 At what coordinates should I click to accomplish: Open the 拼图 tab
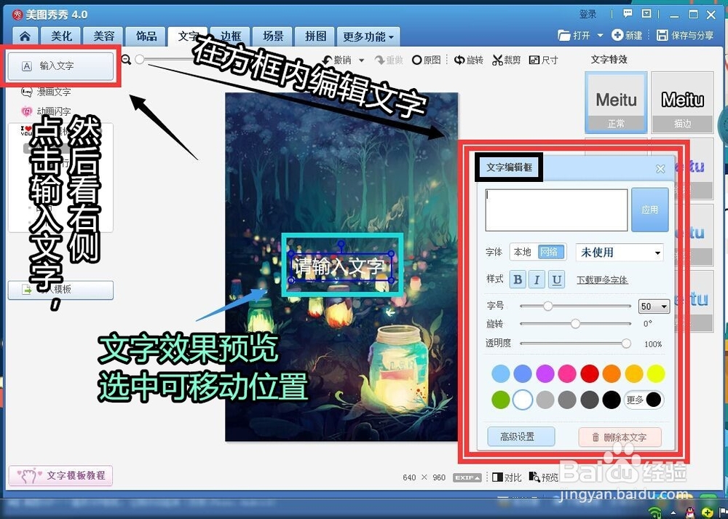coord(316,36)
